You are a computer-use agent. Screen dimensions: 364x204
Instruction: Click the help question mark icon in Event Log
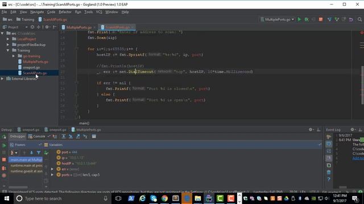[x=329, y=179]
